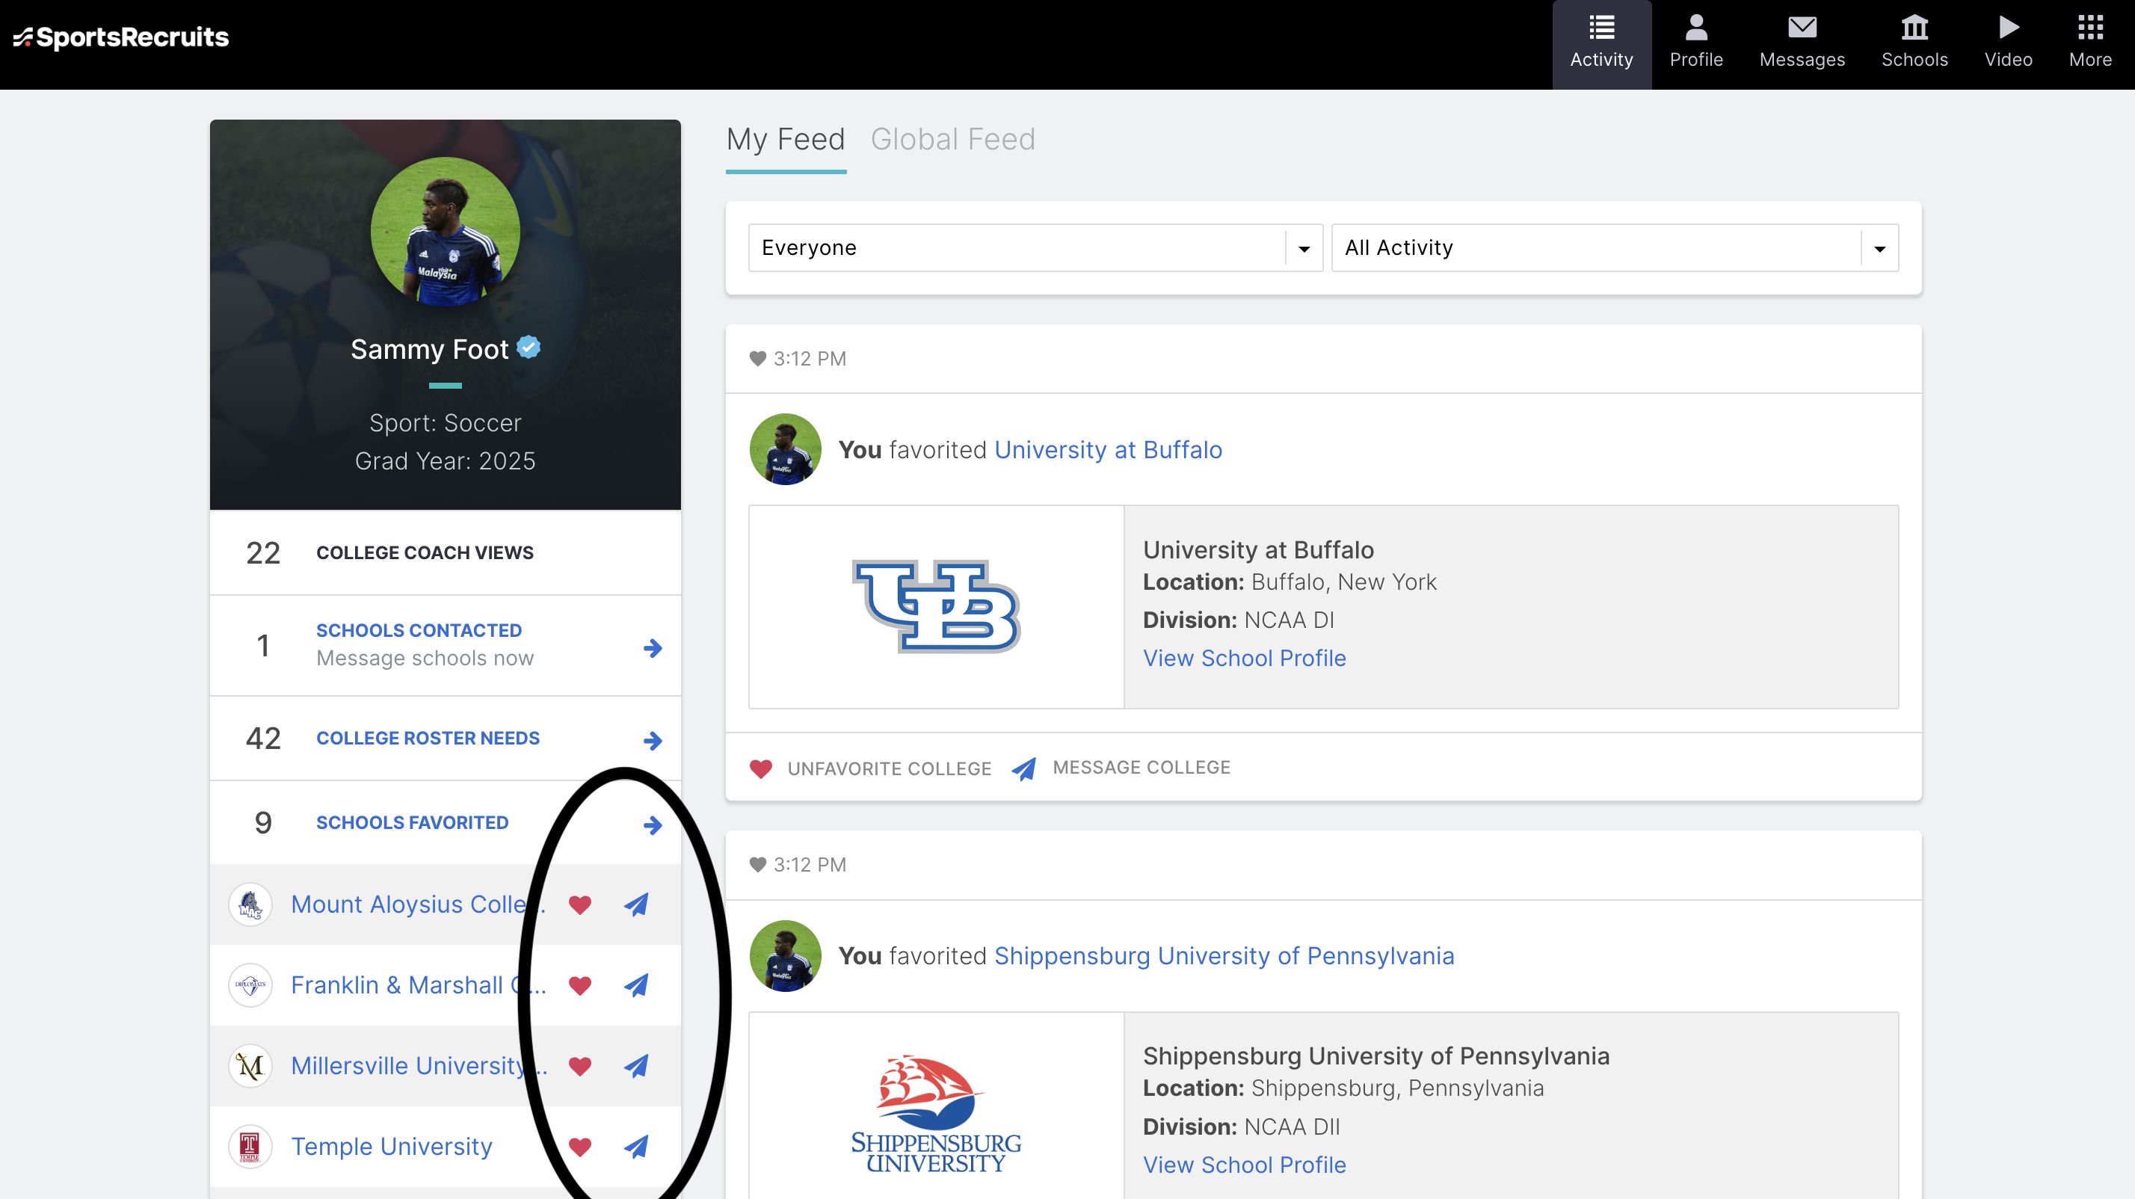Open the Video play icon
2135x1199 pixels.
pos(2007,28)
